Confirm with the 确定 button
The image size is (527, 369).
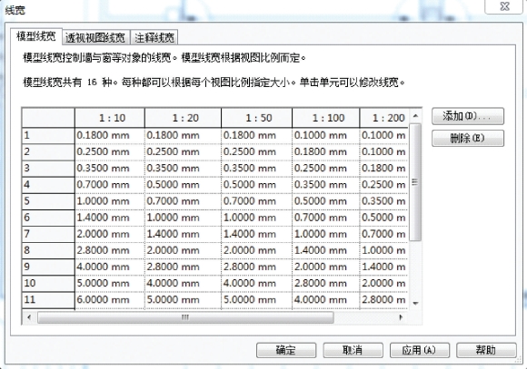(286, 350)
